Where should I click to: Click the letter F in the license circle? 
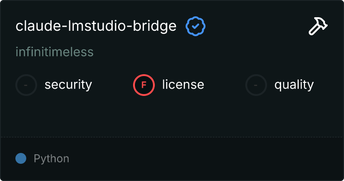click(x=144, y=85)
